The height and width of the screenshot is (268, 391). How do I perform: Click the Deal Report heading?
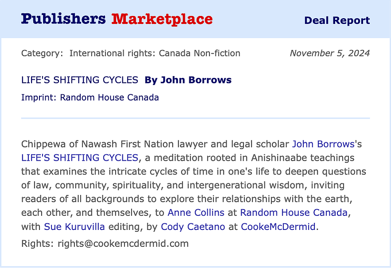[337, 20]
